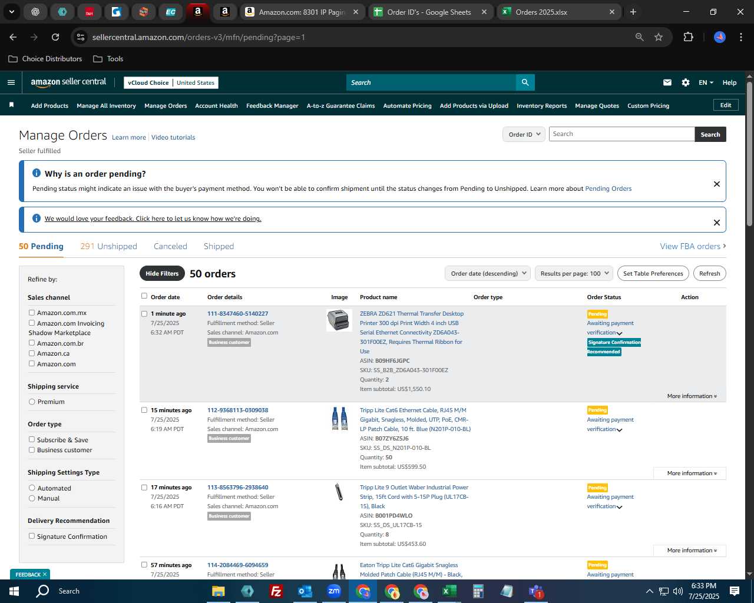Expand Awaiting payment verification for the ZEBRA order
This screenshot has width=754, height=603.
coord(619,333)
